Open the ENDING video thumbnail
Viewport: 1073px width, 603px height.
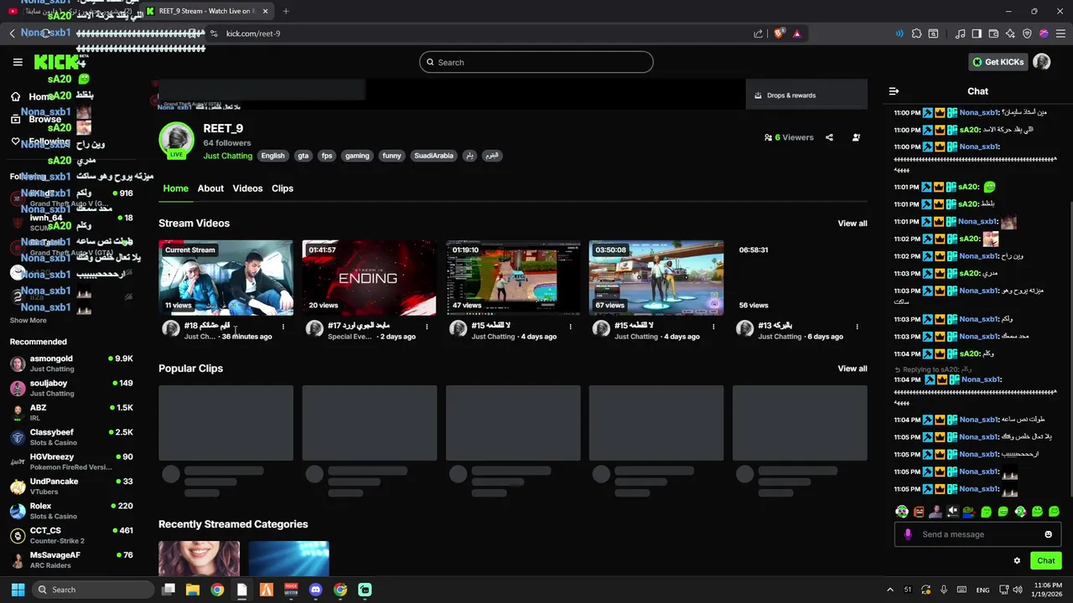(x=369, y=278)
